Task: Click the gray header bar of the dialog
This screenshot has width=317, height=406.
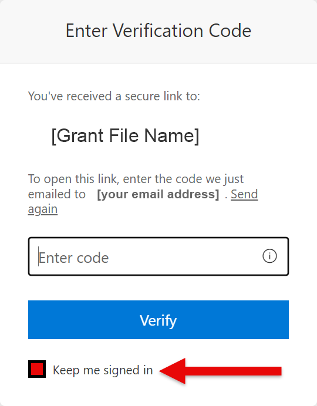Action: coord(158,31)
